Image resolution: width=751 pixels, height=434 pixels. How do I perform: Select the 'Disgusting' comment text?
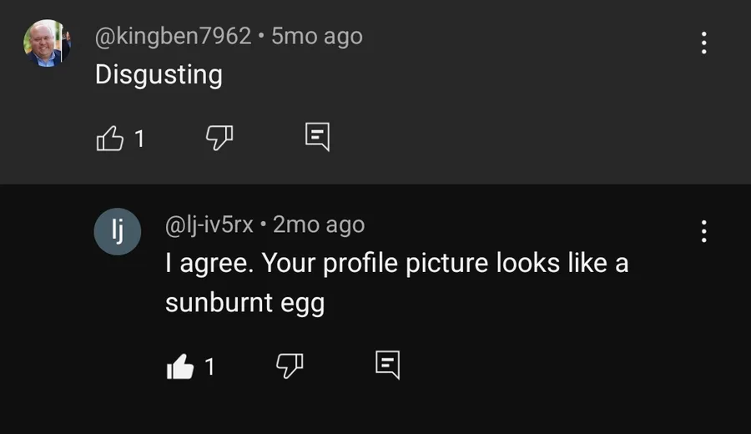pos(159,75)
